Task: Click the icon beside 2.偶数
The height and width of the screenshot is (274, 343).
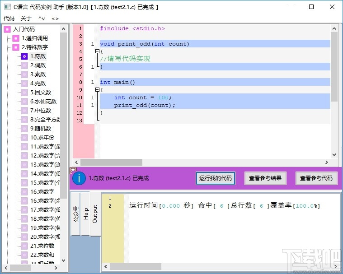Action: click(24, 65)
